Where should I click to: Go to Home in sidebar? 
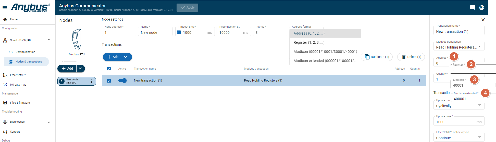[14, 19]
